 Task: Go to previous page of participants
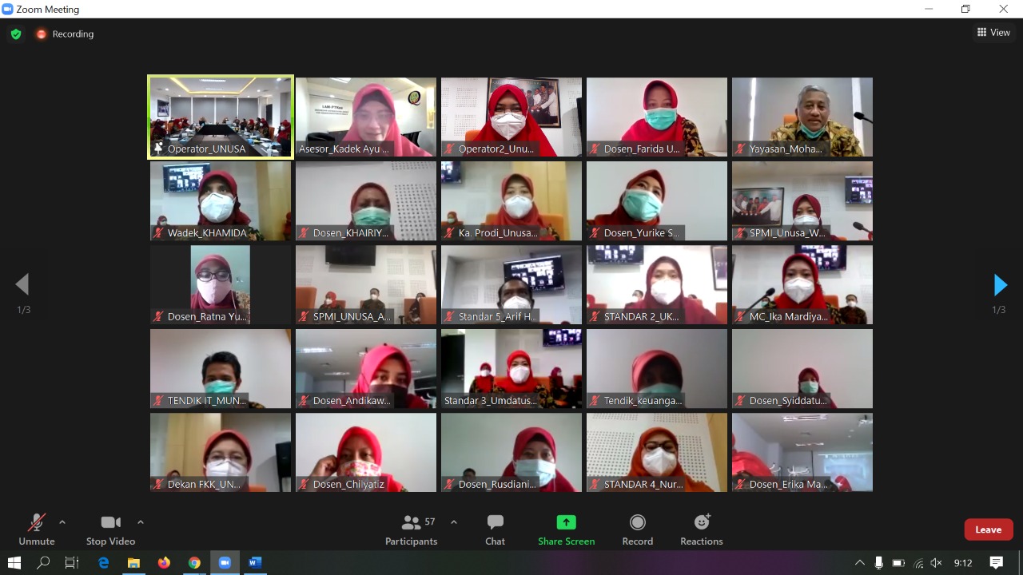click(x=22, y=284)
